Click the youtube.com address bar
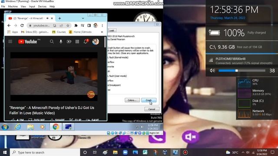Image resolution: width=278 pixels, height=156 pixels. pyautogui.click(x=42, y=26)
